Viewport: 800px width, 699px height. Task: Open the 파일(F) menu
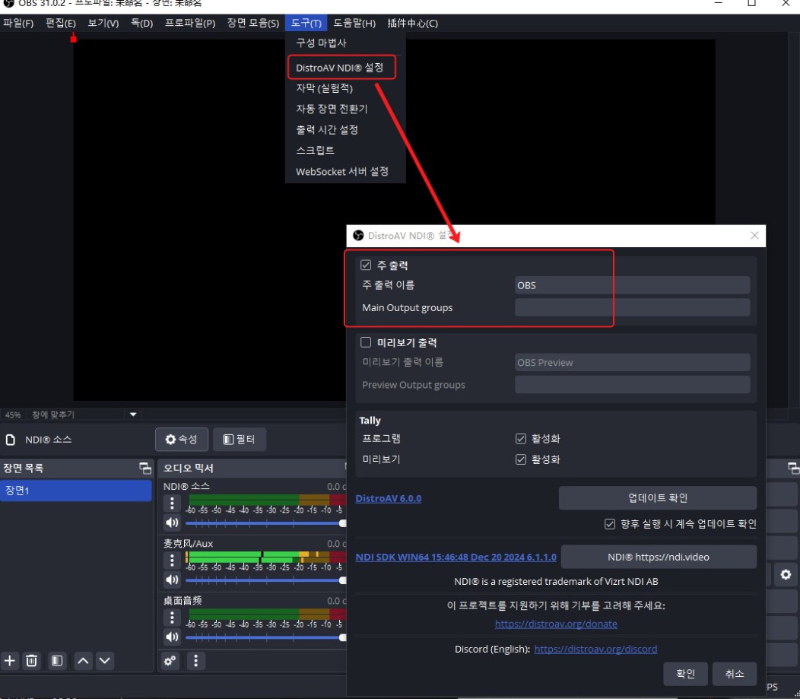click(x=18, y=23)
